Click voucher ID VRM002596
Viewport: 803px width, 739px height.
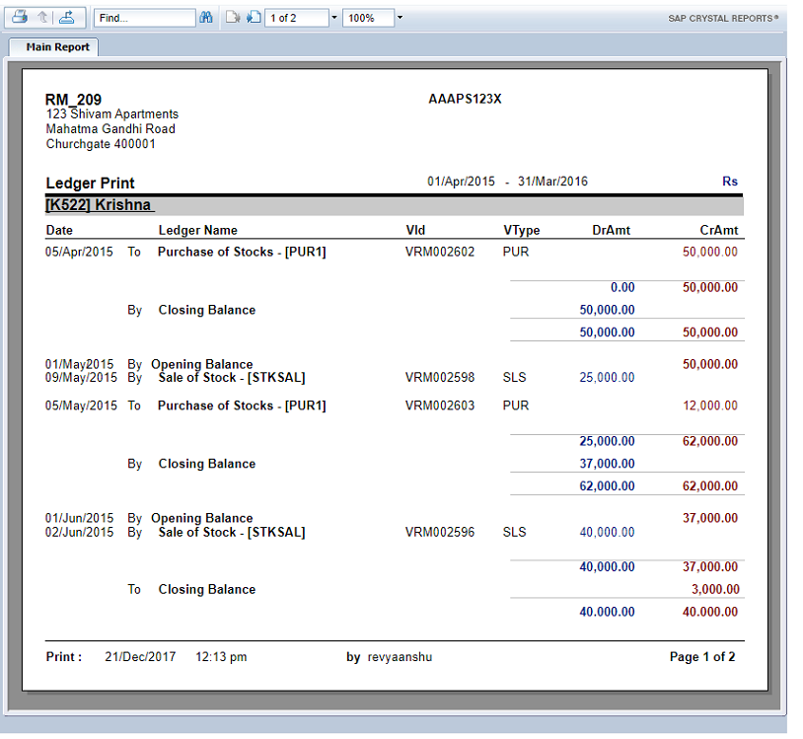[440, 532]
